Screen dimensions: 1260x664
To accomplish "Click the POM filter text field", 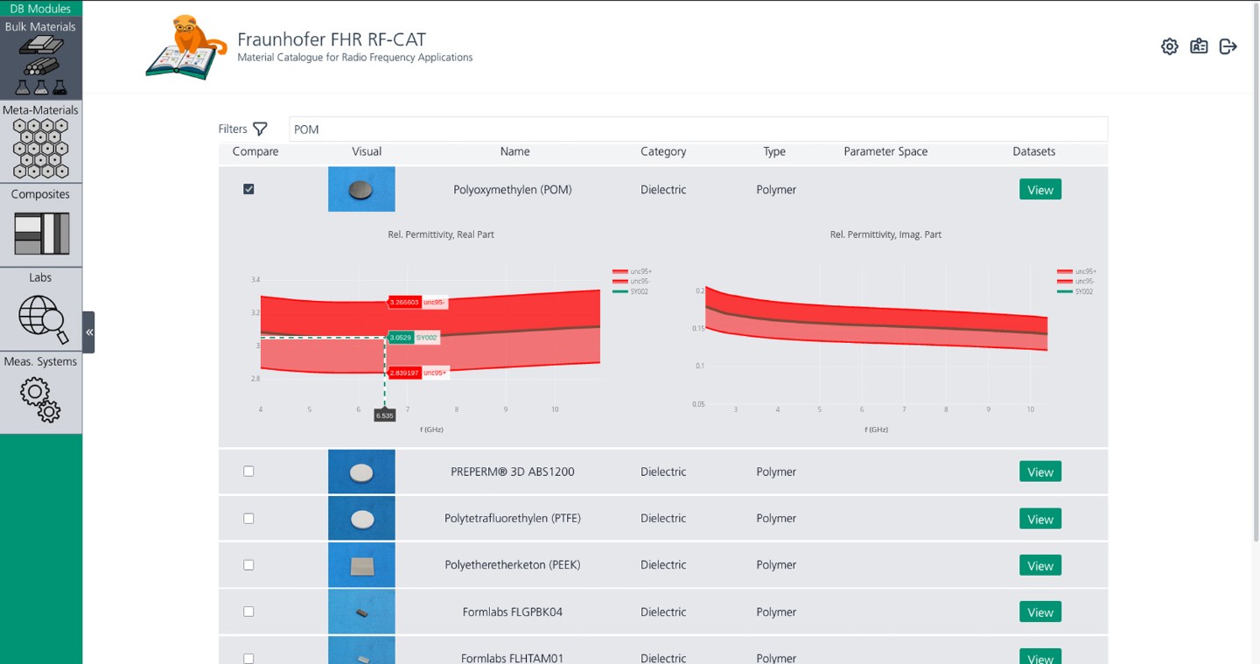I will (x=698, y=129).
